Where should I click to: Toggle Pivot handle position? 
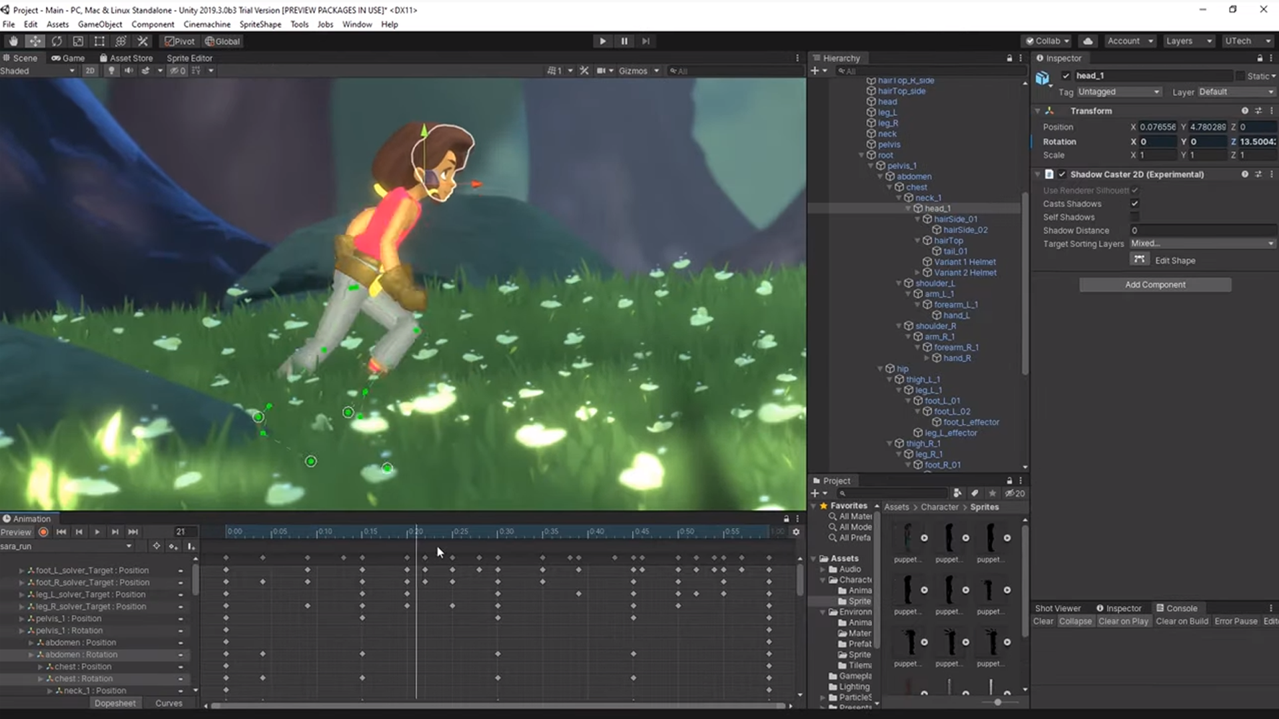point(180,41)
